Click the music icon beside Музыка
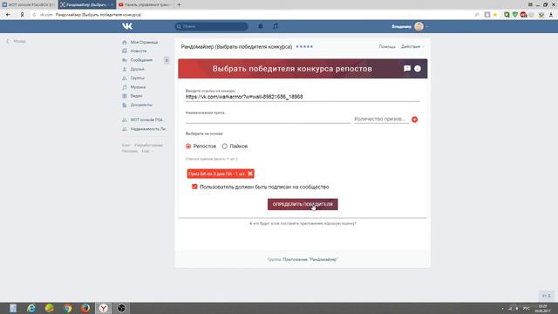Image resolution: width=558 pixels, height=314 pixels. (x=125, y=87)
